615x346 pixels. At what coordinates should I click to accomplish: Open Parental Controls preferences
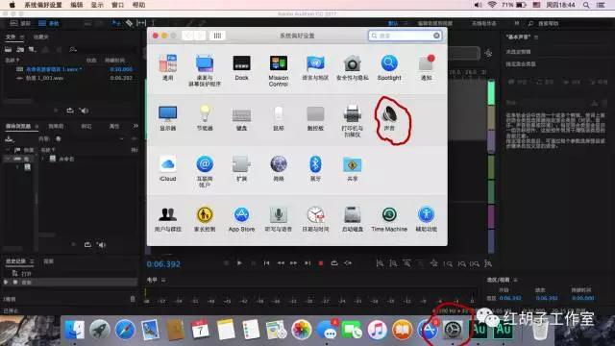205,219
